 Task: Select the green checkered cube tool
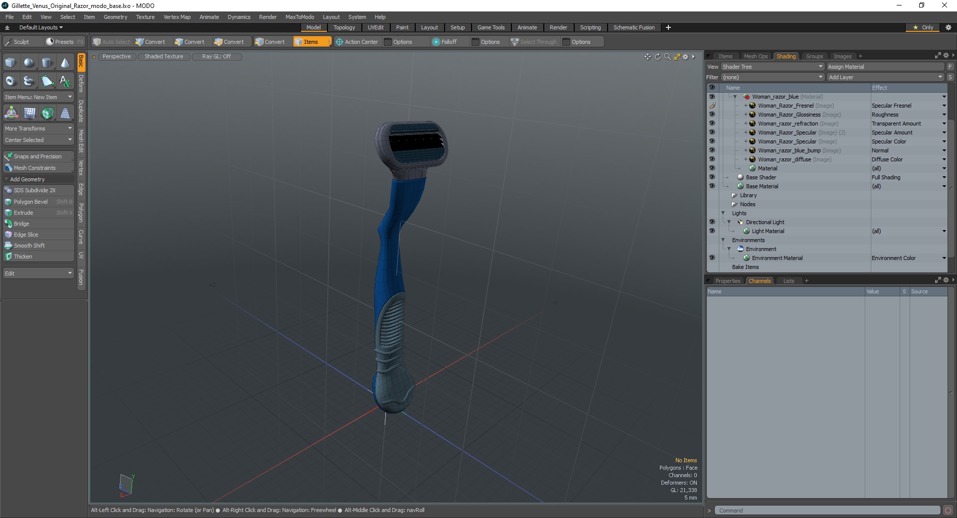click(x=47, y=114)
